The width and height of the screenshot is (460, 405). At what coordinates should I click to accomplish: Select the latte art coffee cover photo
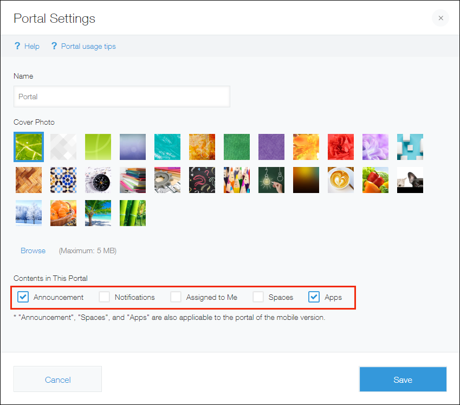pyautogui.click(x=341, y=180)
